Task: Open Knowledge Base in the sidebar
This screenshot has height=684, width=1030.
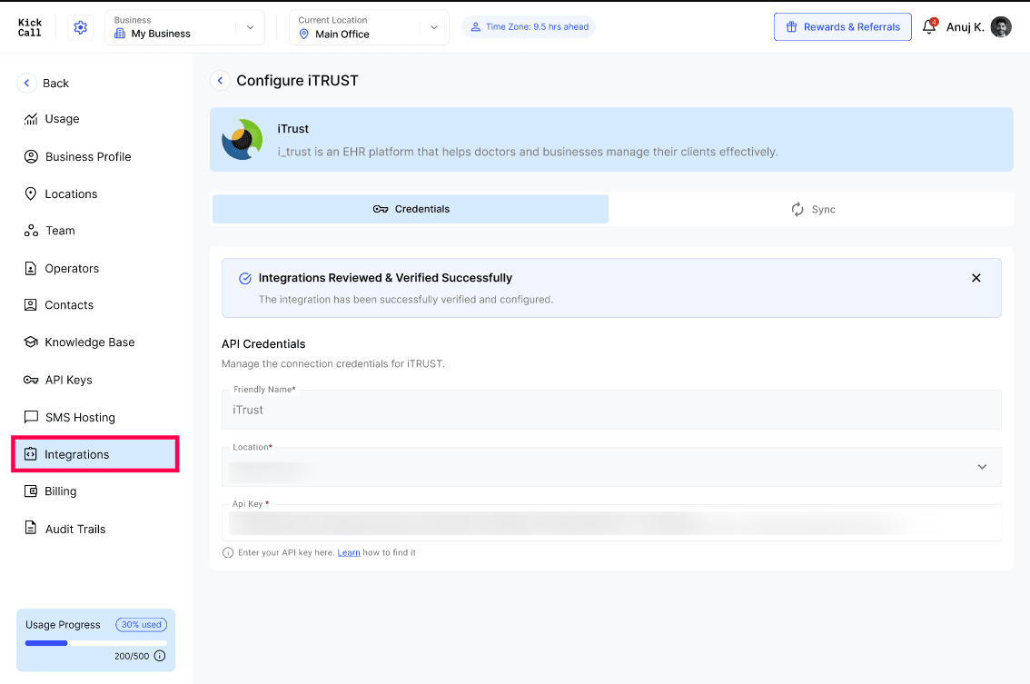Action: (95, 342)
